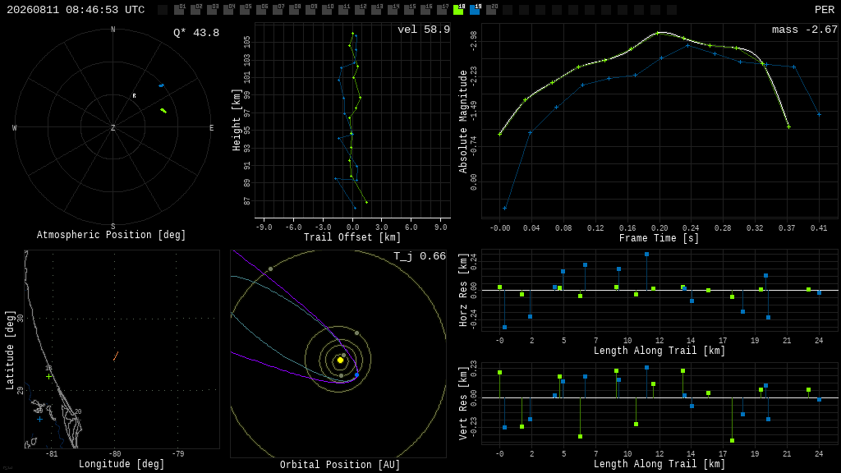Click station box 05 in top strip
Screen dimensions: 841x473
click(x=245, y=10)
